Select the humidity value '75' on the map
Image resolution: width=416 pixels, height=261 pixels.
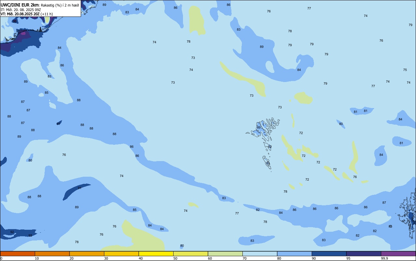click(x=405, y=70)
